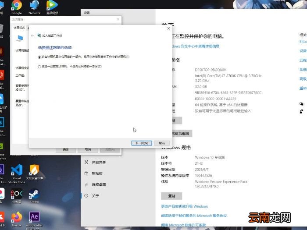Image resolution: width=307 pixels, height=230 pixels.
Task: Open the 剪贴板 page in Settings
Action: [97, 173]
